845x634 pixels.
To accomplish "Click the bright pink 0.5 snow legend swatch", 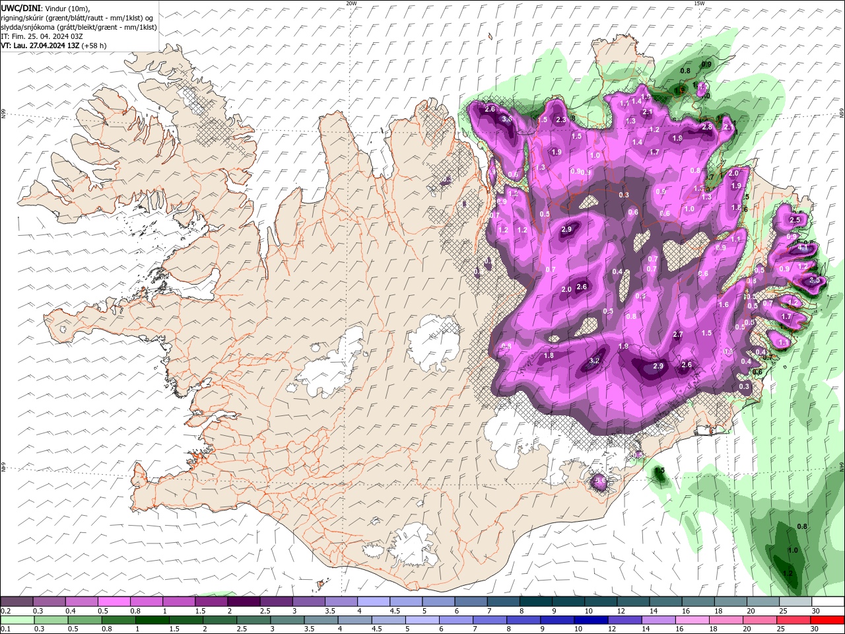I will tap(114, 602).
